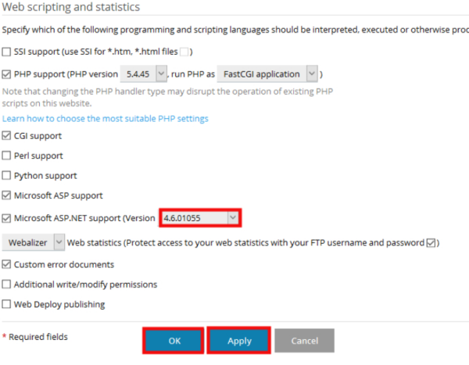Image resolution: width=469 pixels, height=365 pixels.
Task: Enable Perl support checkbox
Action: pos(6,156)
